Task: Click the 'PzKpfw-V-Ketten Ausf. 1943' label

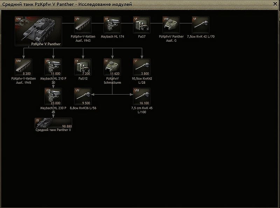Action: [83, 39]
